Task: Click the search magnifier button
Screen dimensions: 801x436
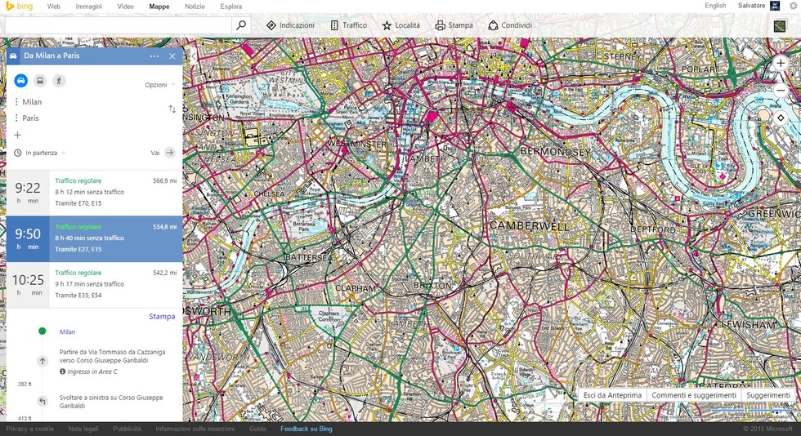Action: (241, 25)
